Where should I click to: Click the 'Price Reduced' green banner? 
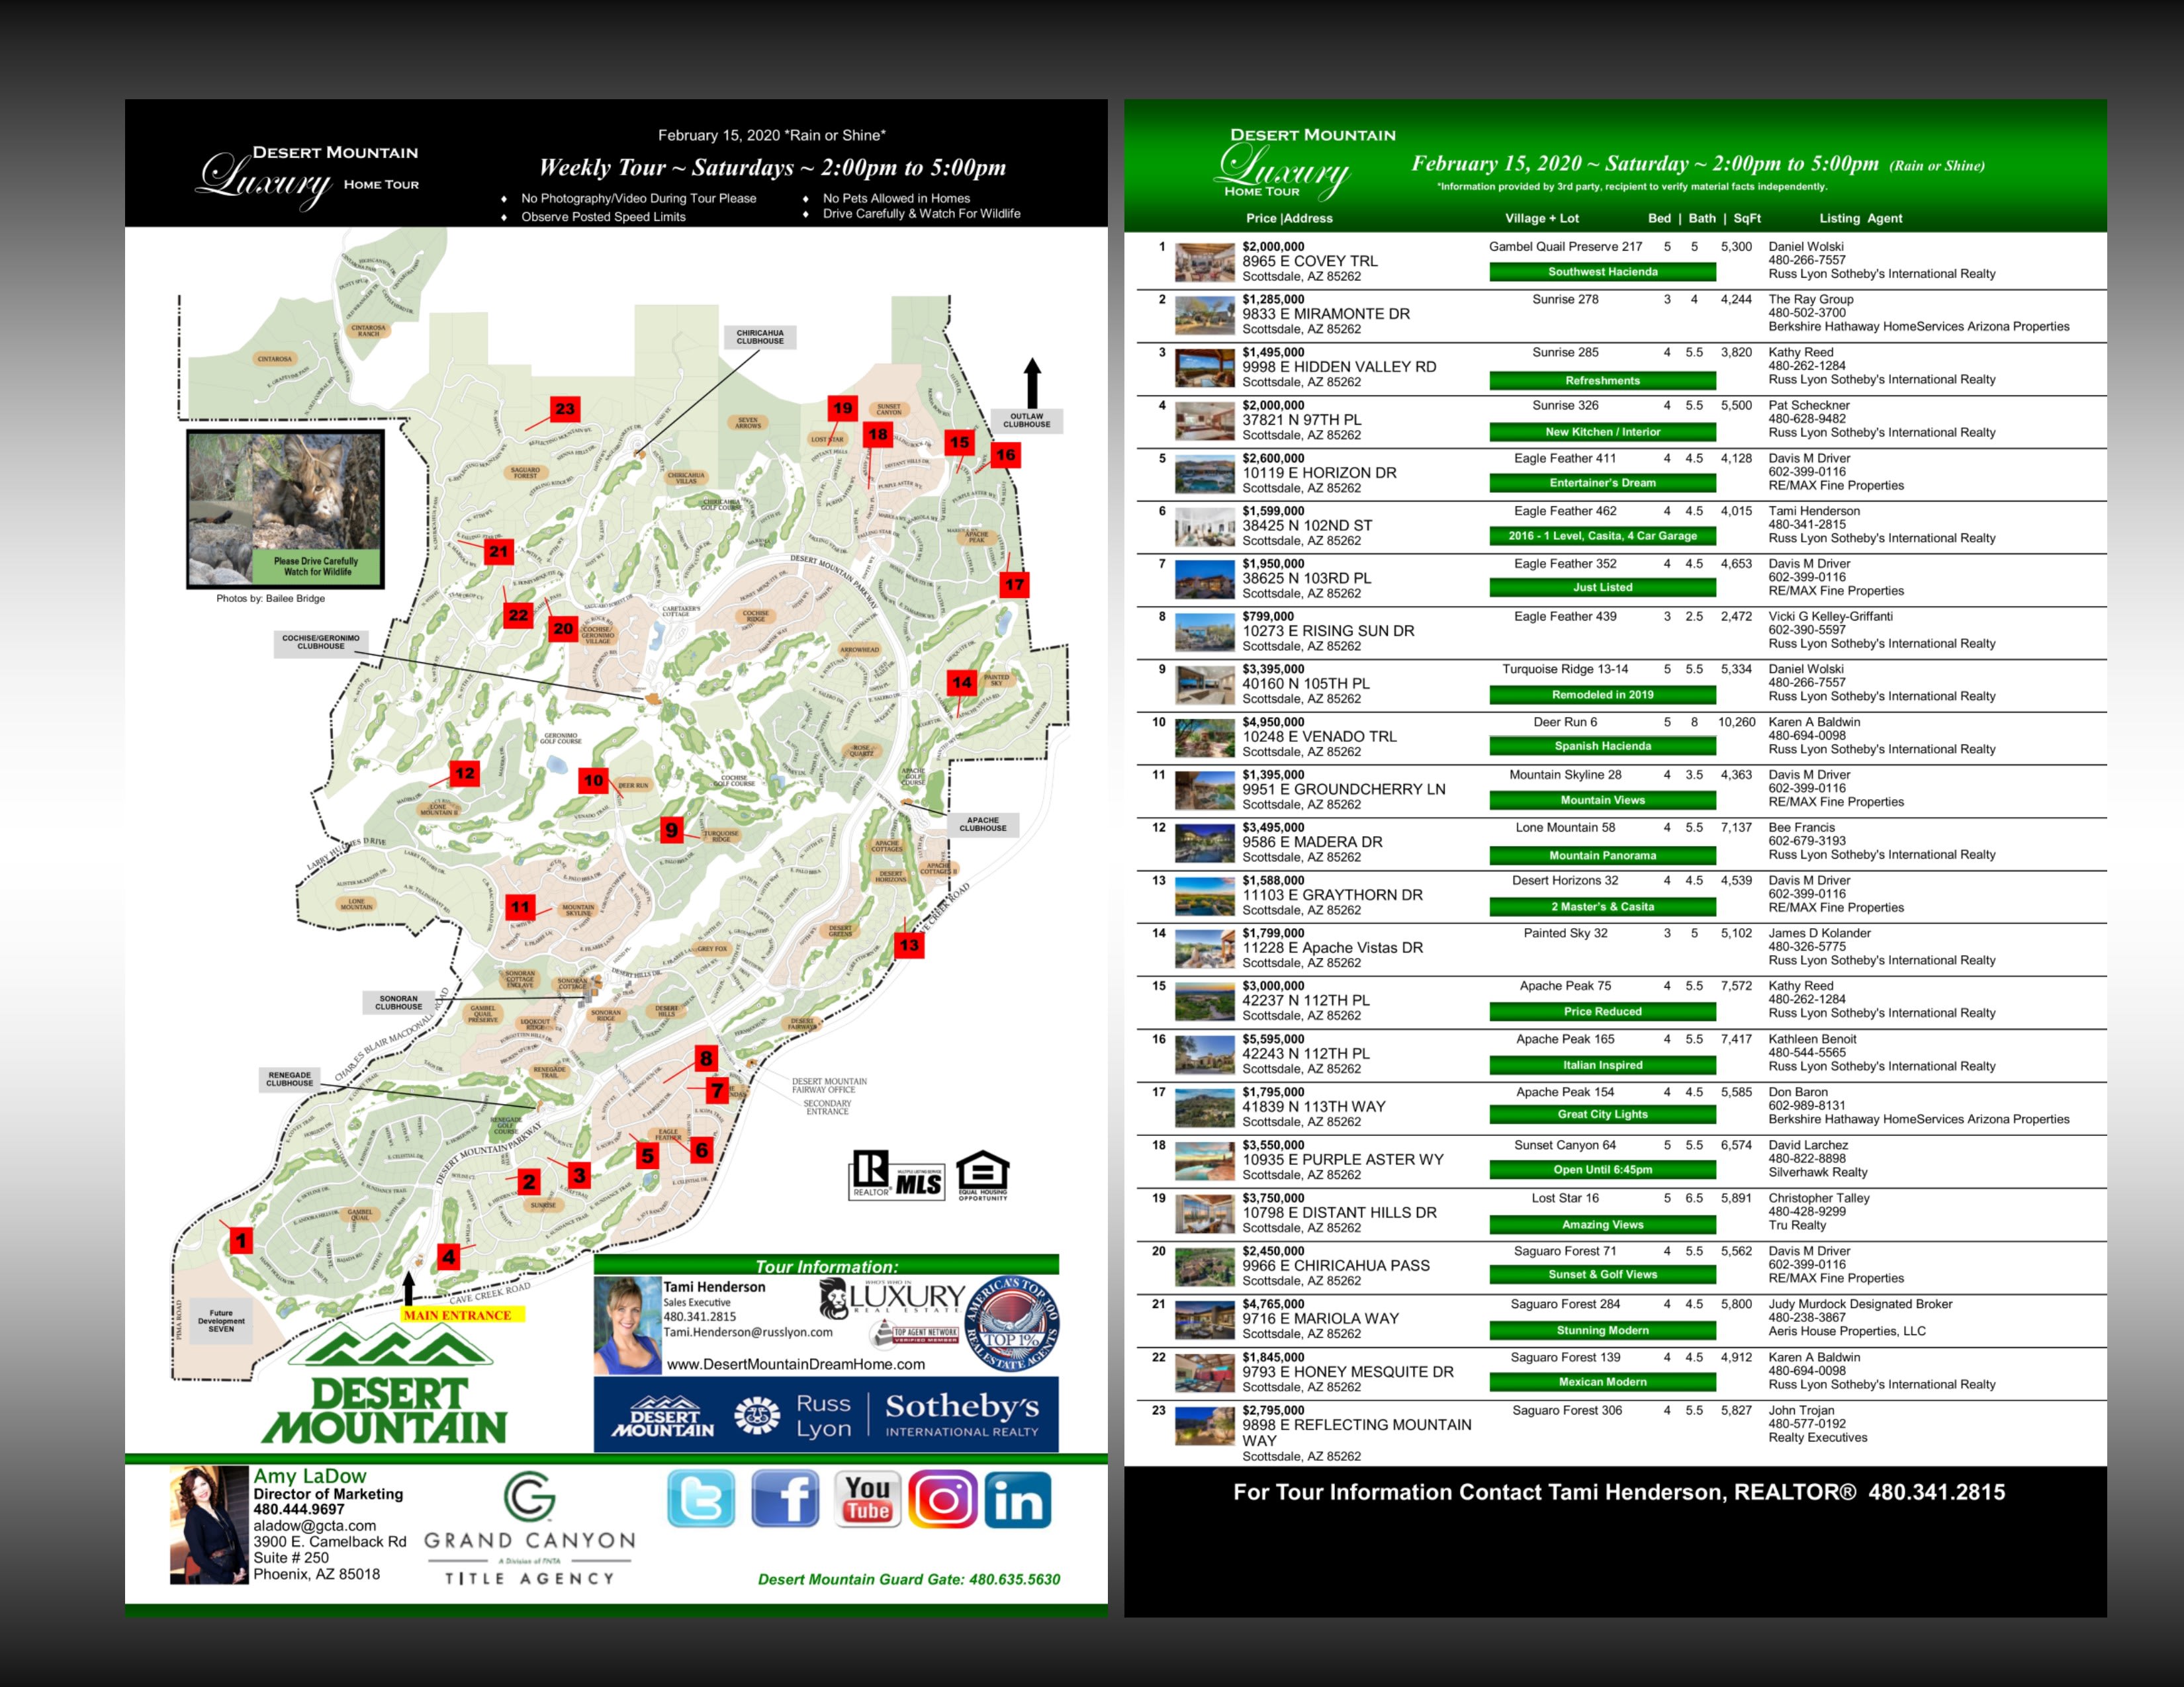(x=1603, y=1012)
